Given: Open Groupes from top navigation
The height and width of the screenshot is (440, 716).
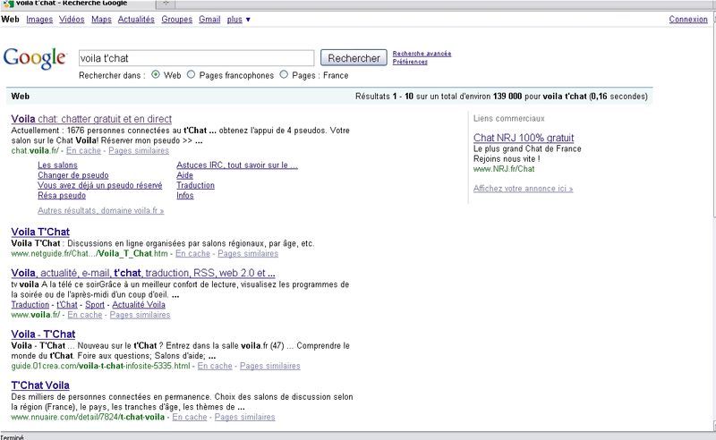Looking at the screenshot, I should click(176, 19).
